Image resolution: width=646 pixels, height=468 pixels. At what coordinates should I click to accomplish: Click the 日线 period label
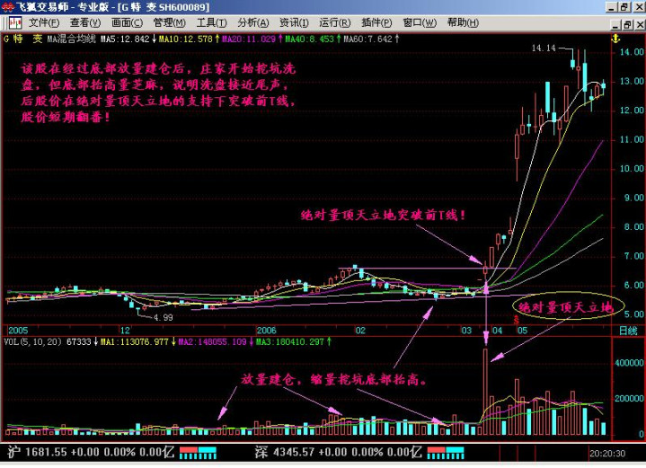628,331
